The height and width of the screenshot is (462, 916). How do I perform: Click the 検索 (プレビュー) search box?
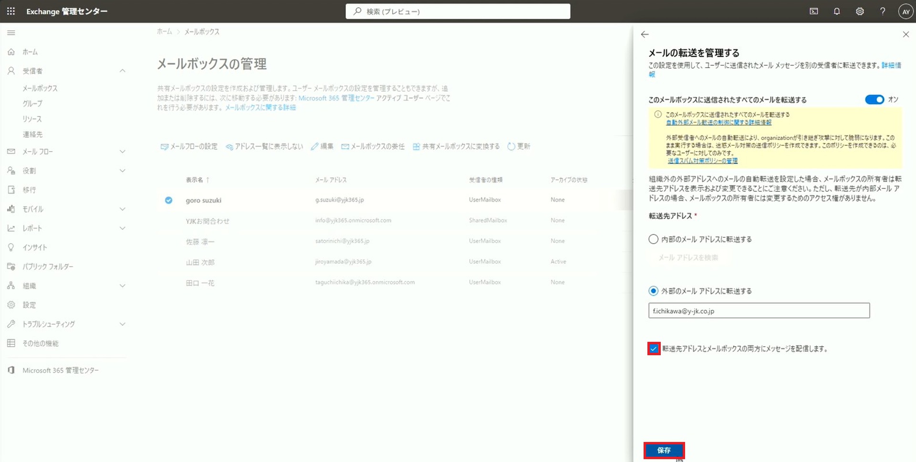(x=458, y=11)
